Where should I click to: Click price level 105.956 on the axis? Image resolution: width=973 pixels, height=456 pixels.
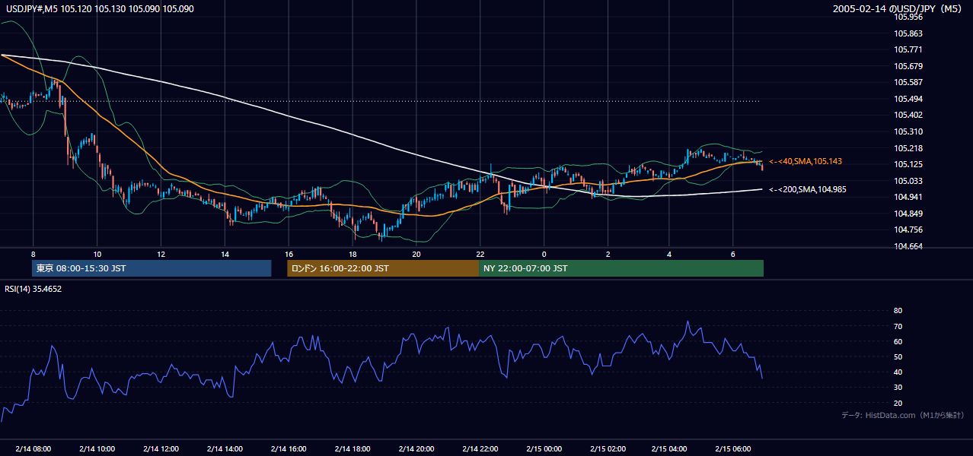coord(908,17)
